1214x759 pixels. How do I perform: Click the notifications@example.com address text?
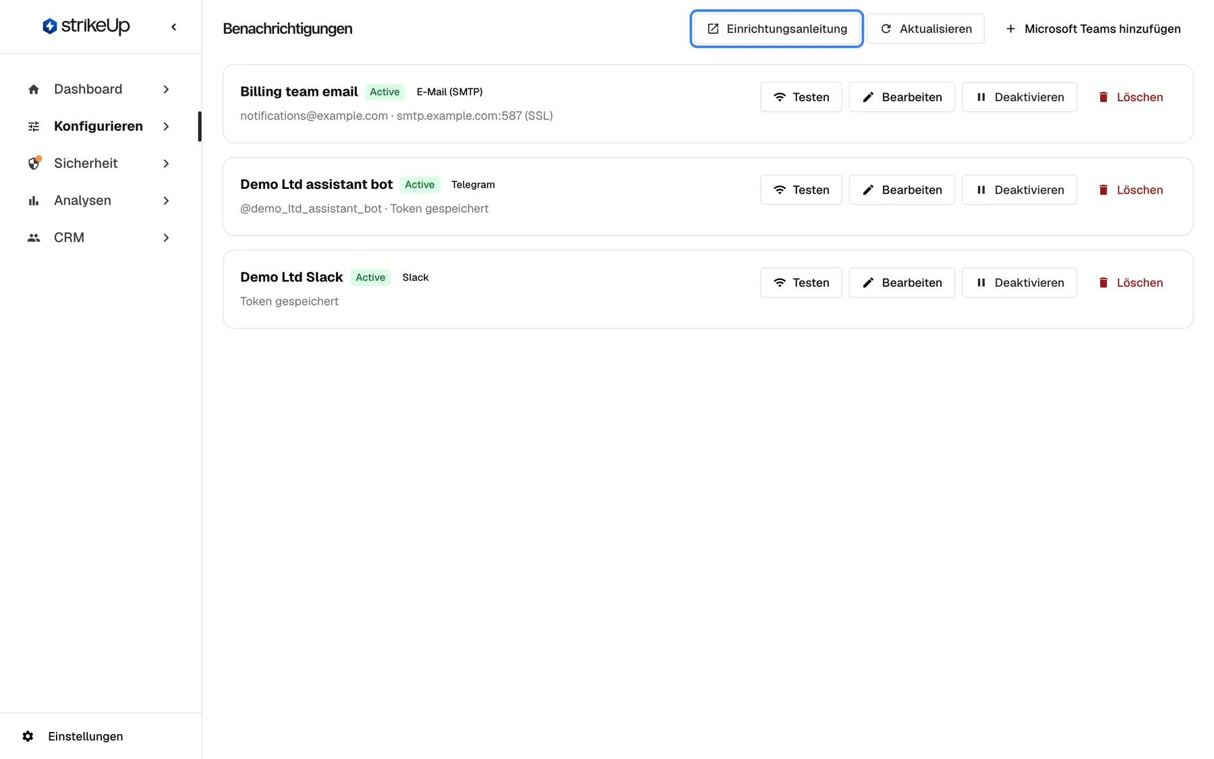tap(314, 116)
